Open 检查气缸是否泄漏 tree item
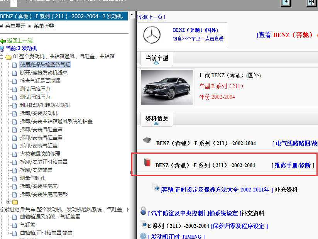The image size is (318, 239). pos(40,81)
